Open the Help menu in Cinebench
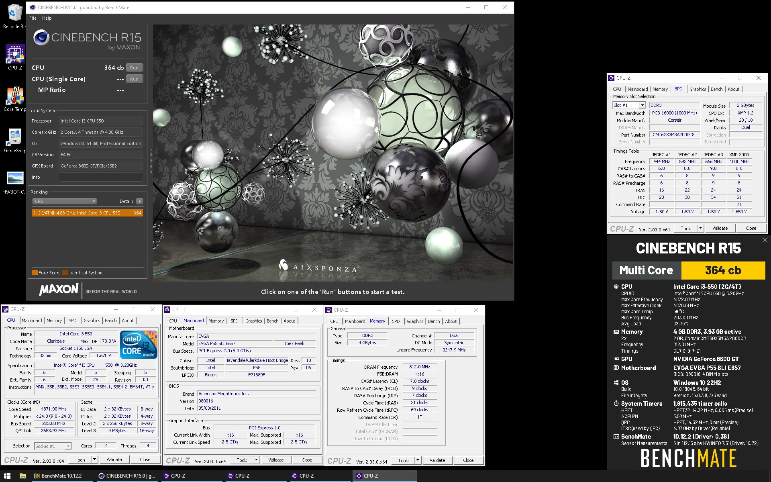The width and height of the screenshot is (771, 482). [47, 18]
